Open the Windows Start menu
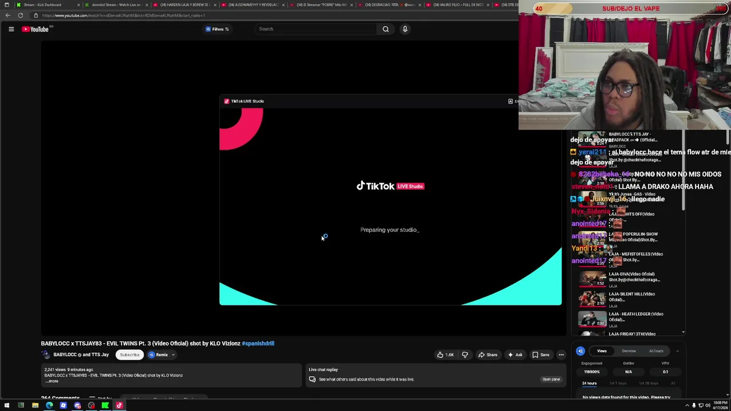This screenshot has height=411, width=731. point(7,406)
